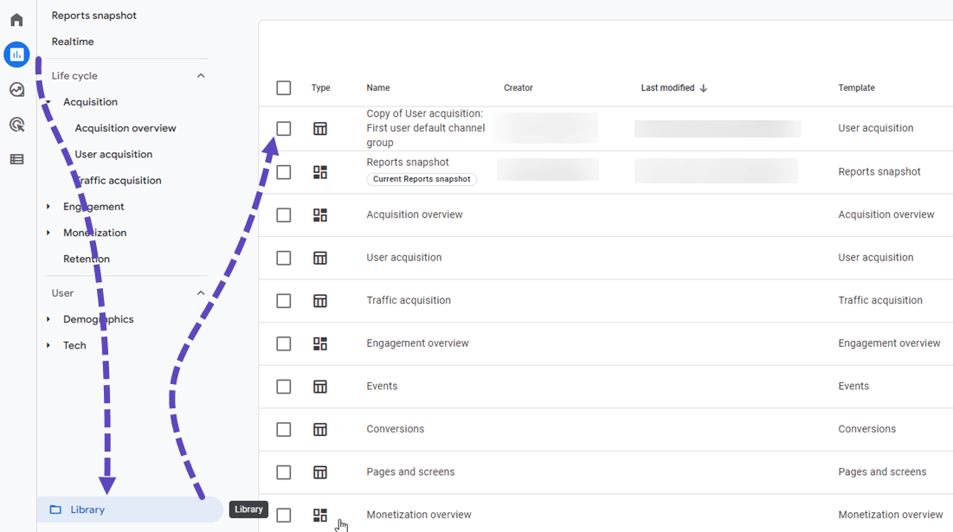
Task: Click the Current Reports snapshot chip
Action: click(x=422, y=179)
